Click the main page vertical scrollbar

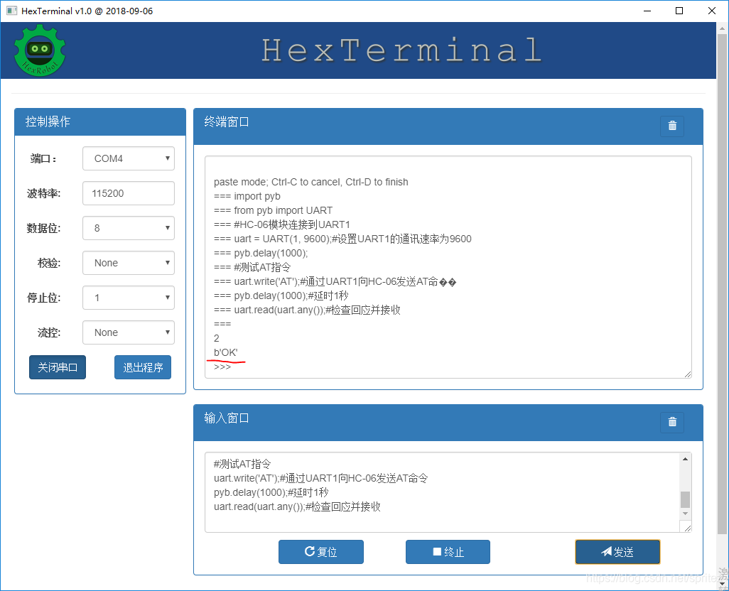722,284
